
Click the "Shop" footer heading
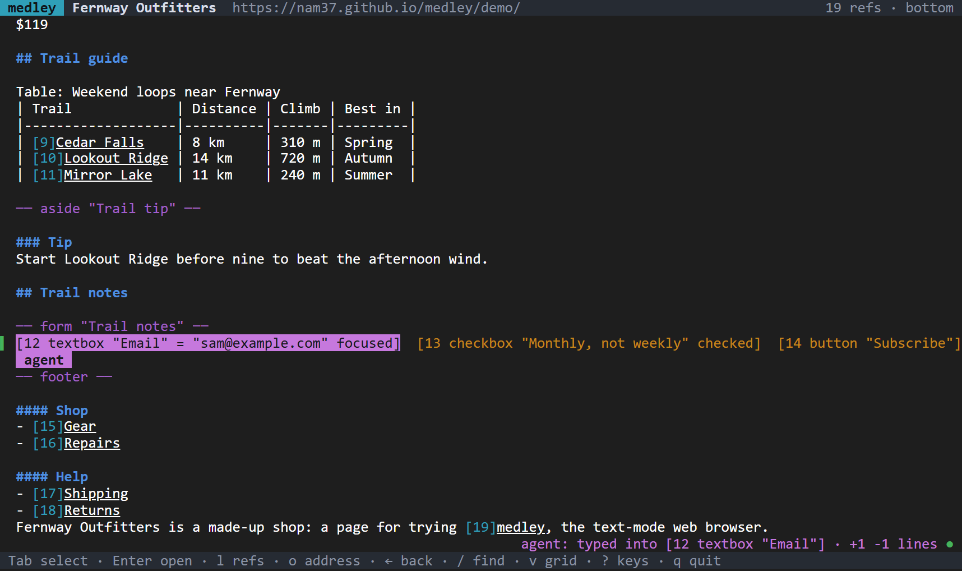52,411
